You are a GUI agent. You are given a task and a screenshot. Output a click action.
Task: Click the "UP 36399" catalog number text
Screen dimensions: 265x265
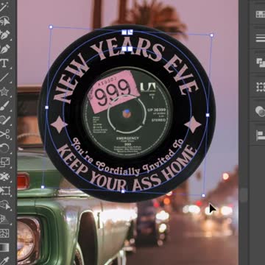pyautogui.click(x=157, y=110)
